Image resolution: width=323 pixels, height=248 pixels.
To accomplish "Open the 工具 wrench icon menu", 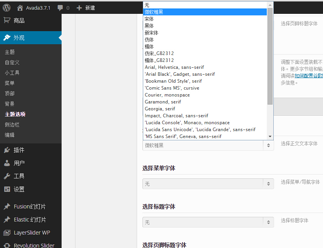I will pyautogui.click(x=7, y=176).
